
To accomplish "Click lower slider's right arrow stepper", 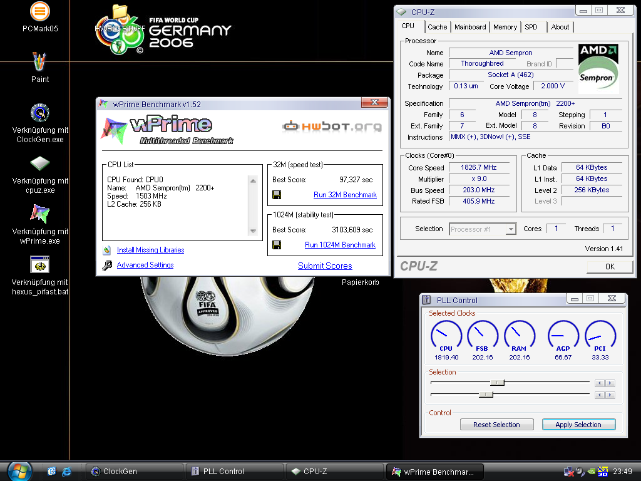I will click(x=610, y=395).
